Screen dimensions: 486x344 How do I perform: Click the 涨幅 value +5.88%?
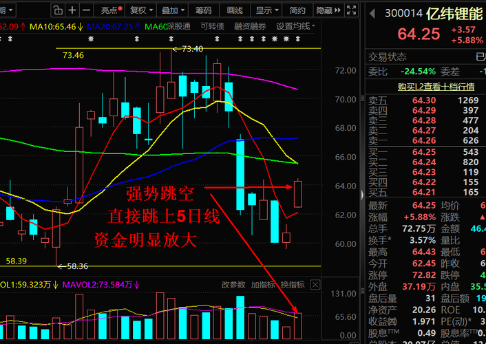[x=420, y=217]
